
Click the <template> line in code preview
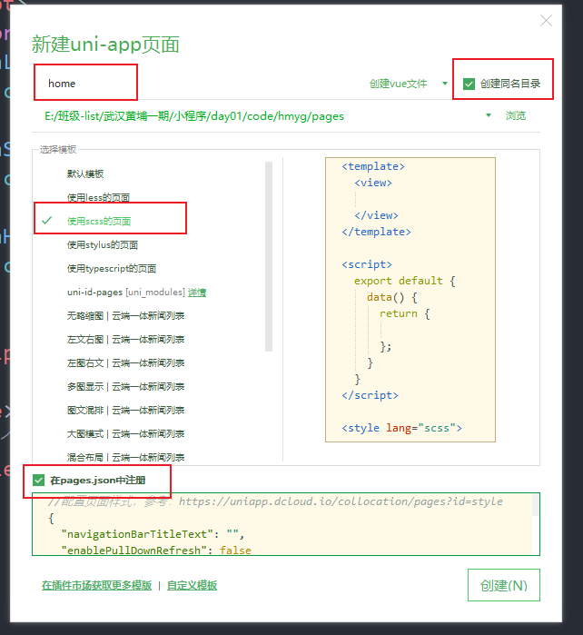point(373,166)
